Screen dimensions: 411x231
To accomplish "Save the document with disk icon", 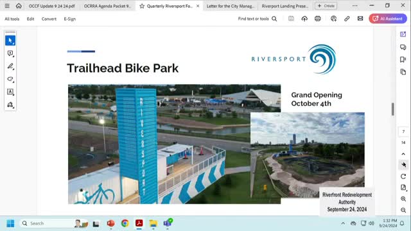I will [x=291, y=19].
